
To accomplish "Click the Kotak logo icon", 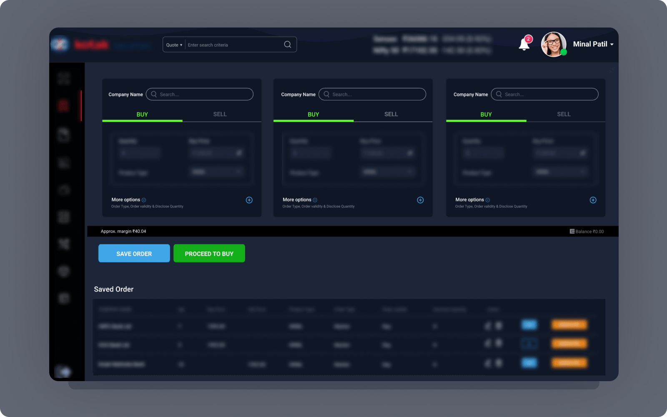I will [x=60, y=44].
